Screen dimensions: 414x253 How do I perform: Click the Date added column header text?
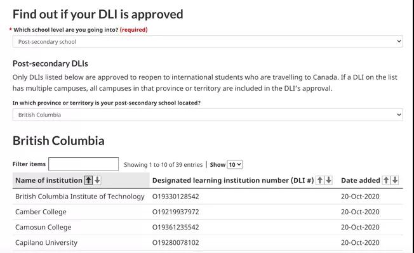(x=361, y=180)
